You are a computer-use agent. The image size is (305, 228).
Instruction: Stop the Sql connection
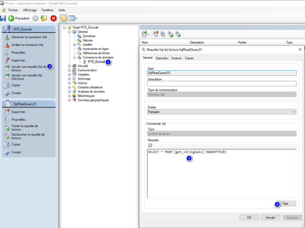[x=27, y=45]
